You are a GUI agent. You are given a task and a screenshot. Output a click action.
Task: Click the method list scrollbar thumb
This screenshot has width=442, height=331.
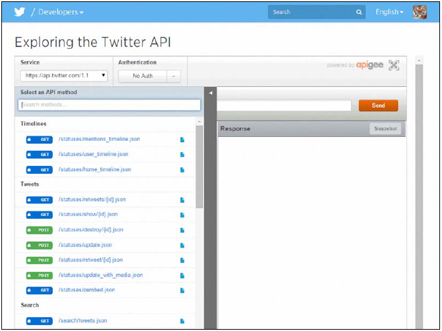[200, 166]
